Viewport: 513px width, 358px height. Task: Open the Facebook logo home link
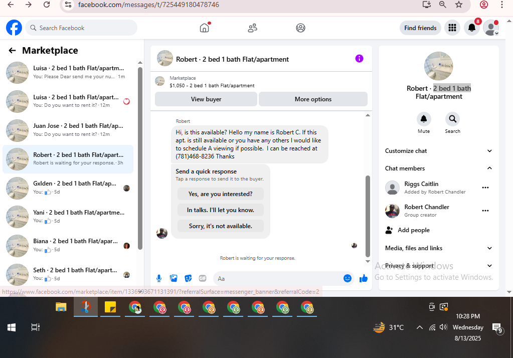[14, 28]
